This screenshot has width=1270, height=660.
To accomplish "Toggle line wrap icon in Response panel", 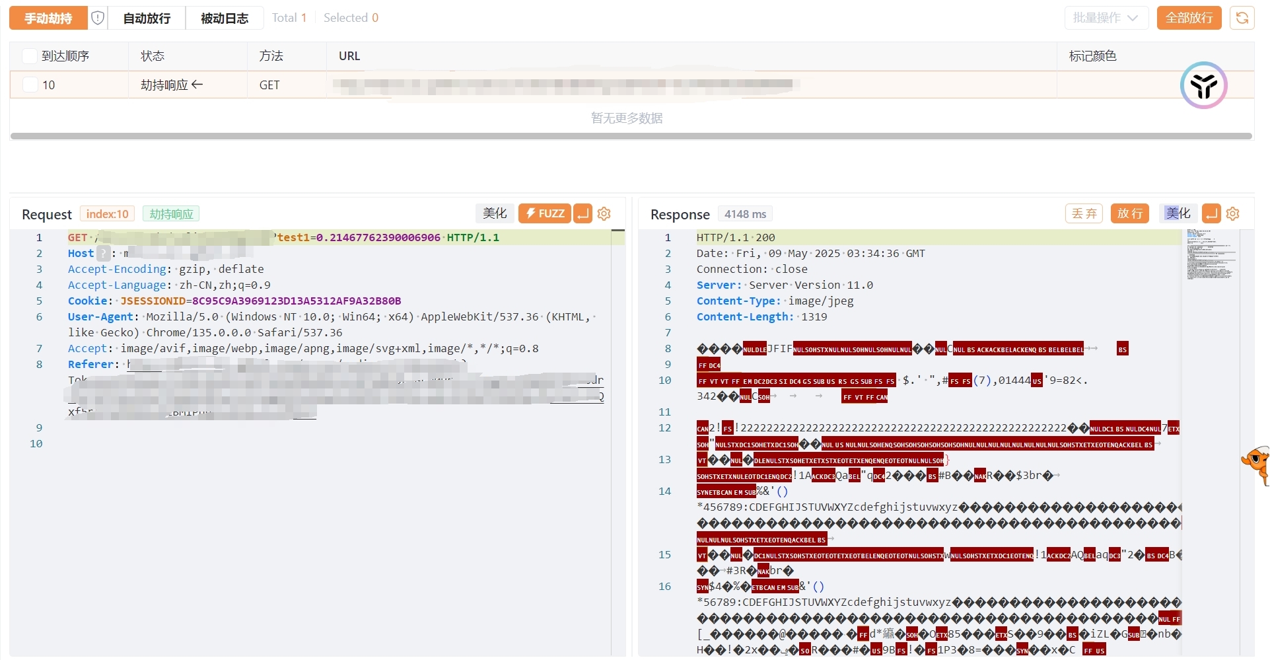I will [1211, 213].
